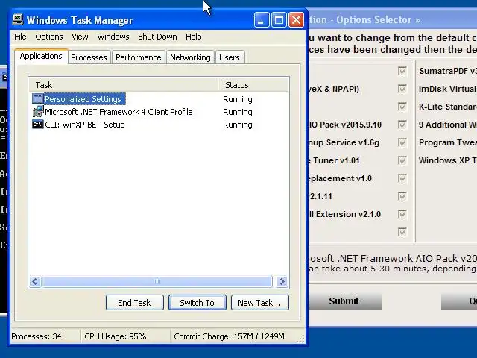
Task: Open the Options menu
Action: pyautogui.click(x=49, y=37)
